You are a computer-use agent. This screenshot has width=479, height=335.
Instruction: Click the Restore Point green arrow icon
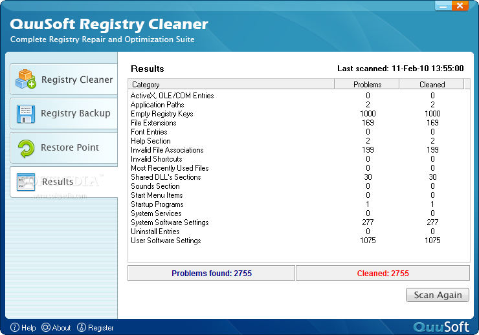click(26, 149)
